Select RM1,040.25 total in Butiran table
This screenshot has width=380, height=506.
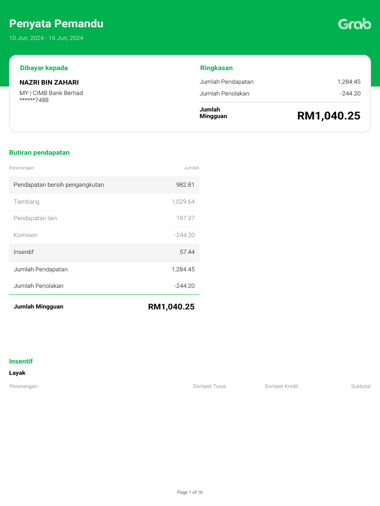coord(171,306)
